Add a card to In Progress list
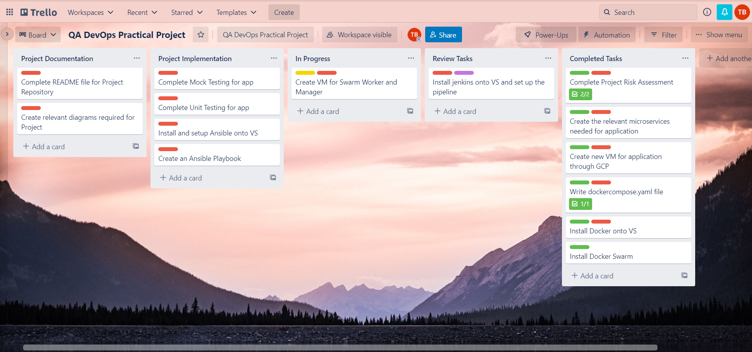This screenshot has height=352, width=752. tap(318, 111)
